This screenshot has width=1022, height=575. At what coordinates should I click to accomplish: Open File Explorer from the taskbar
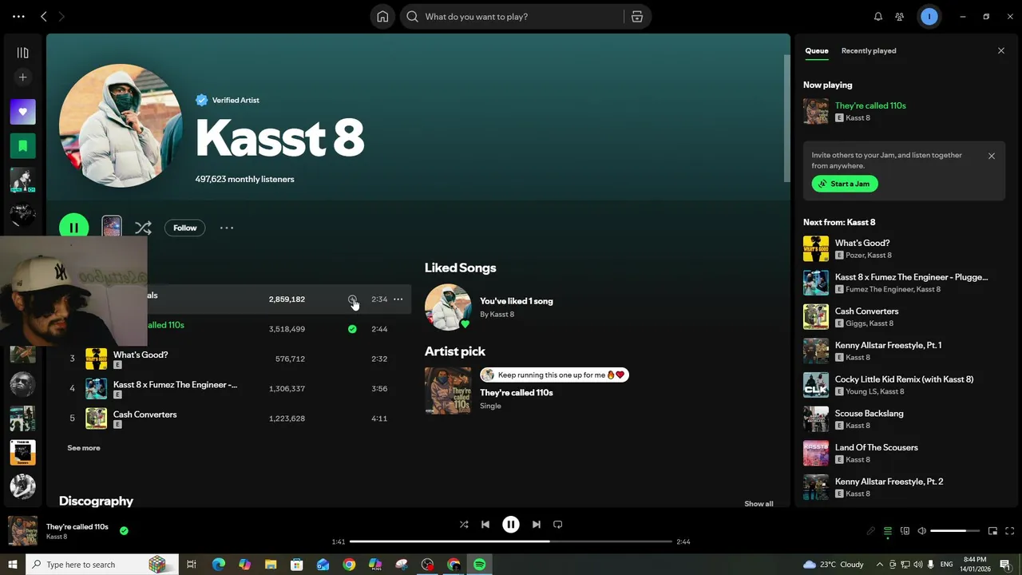coord(271,565)
